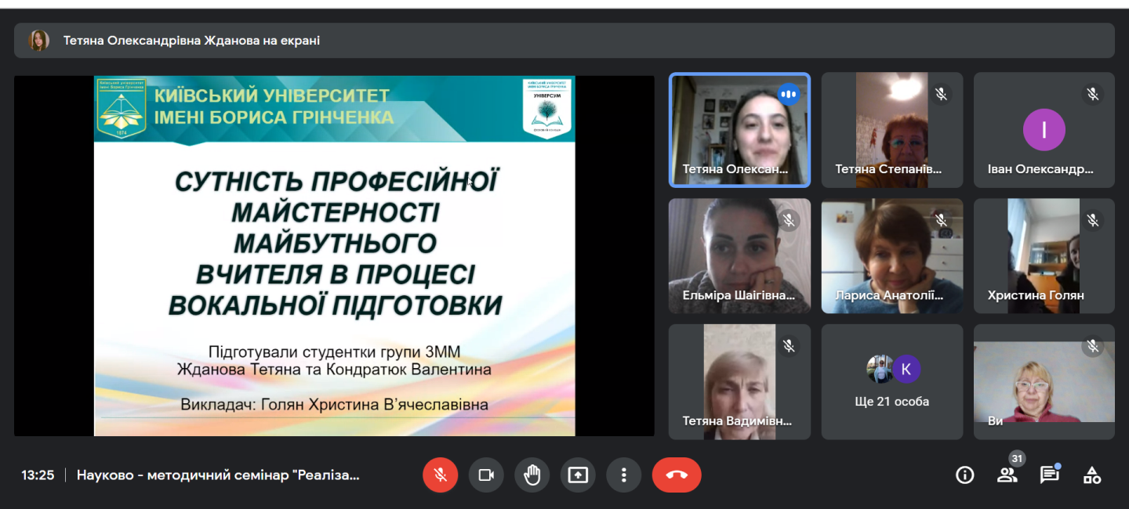Click the muted mic icon on Ельміра Шаігівна tile
This screenshot has height=509, width=1129.
[x=789, y=221]
